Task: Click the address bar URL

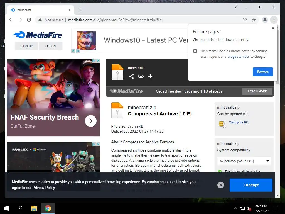Action: coord(115,20)
